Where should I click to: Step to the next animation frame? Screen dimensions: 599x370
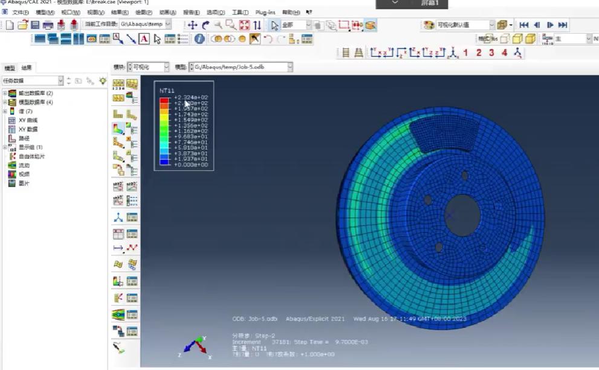[549, 25]
